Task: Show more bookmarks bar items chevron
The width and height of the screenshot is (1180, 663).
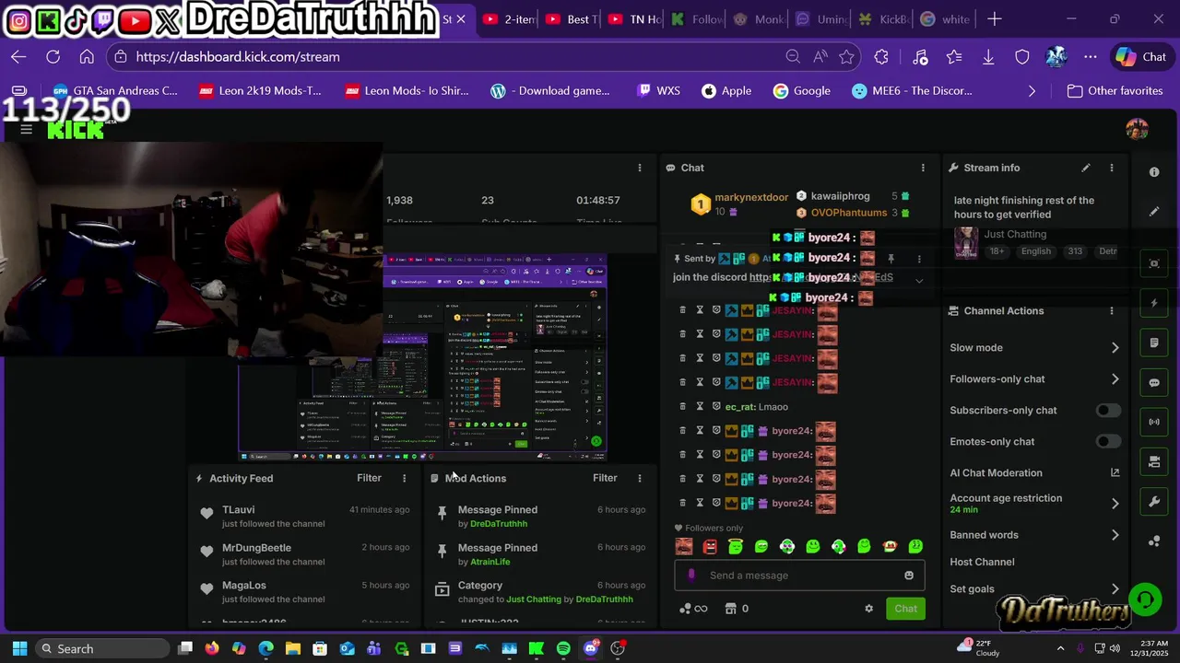Action: [x=1032, y=91]
